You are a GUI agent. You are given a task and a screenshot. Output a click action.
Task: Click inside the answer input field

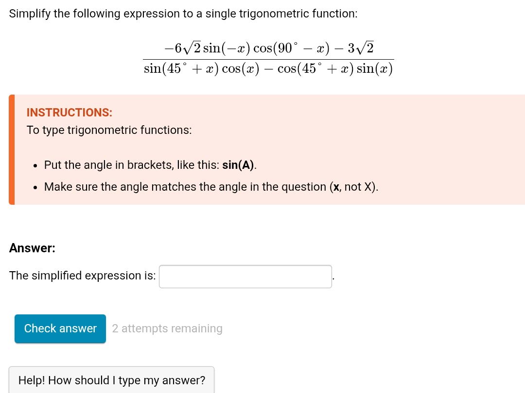click(x=245, y=276)
